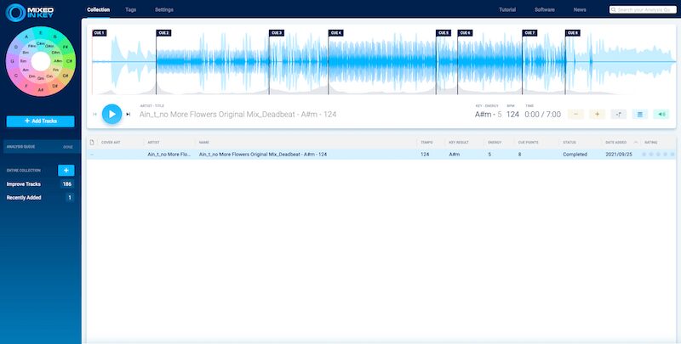
Task: Click the 0:00 / 7:00 time display
Action: [x=542, y=115]
